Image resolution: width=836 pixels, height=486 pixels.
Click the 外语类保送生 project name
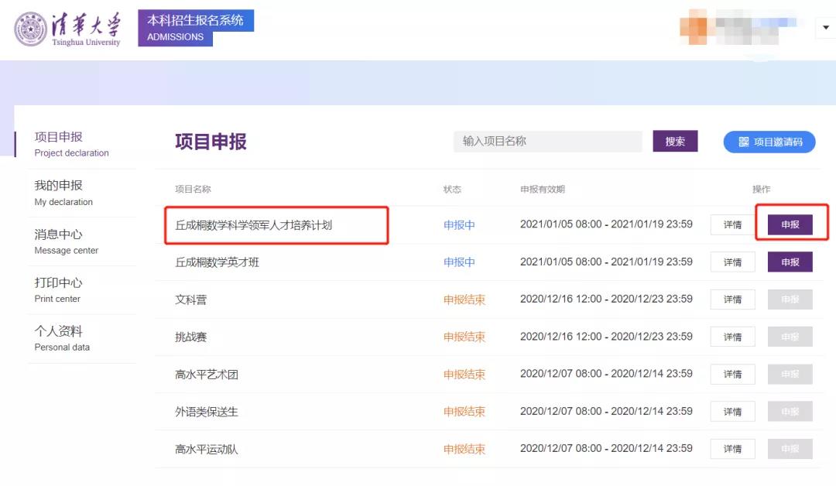(x=207, y=412)
